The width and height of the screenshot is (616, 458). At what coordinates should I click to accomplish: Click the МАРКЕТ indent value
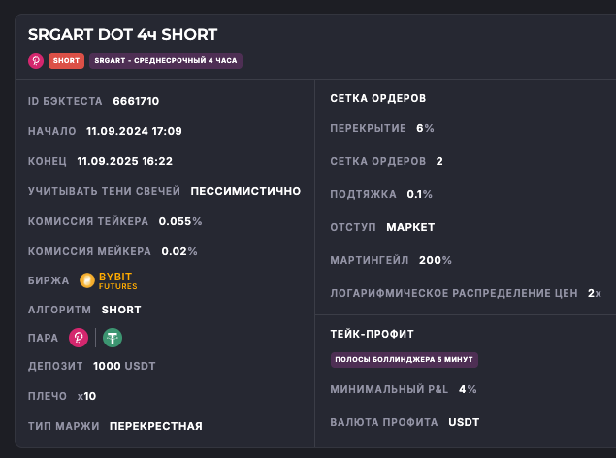pyautogui.click(x=410, y=227)
